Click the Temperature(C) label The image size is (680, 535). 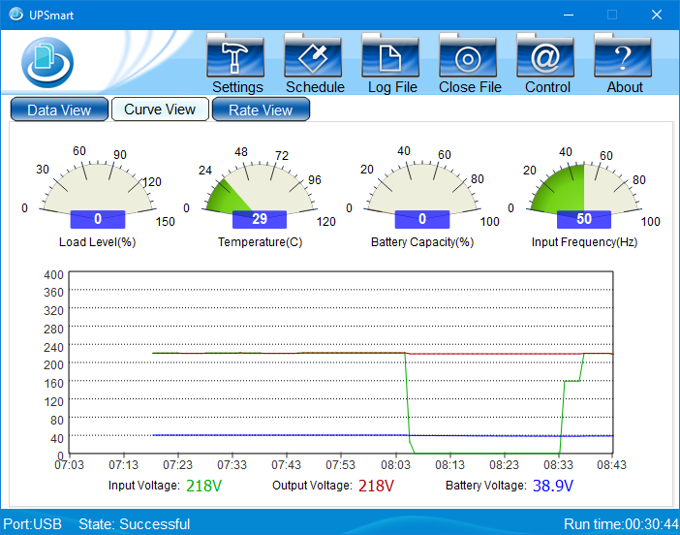(x=260, y=242)
